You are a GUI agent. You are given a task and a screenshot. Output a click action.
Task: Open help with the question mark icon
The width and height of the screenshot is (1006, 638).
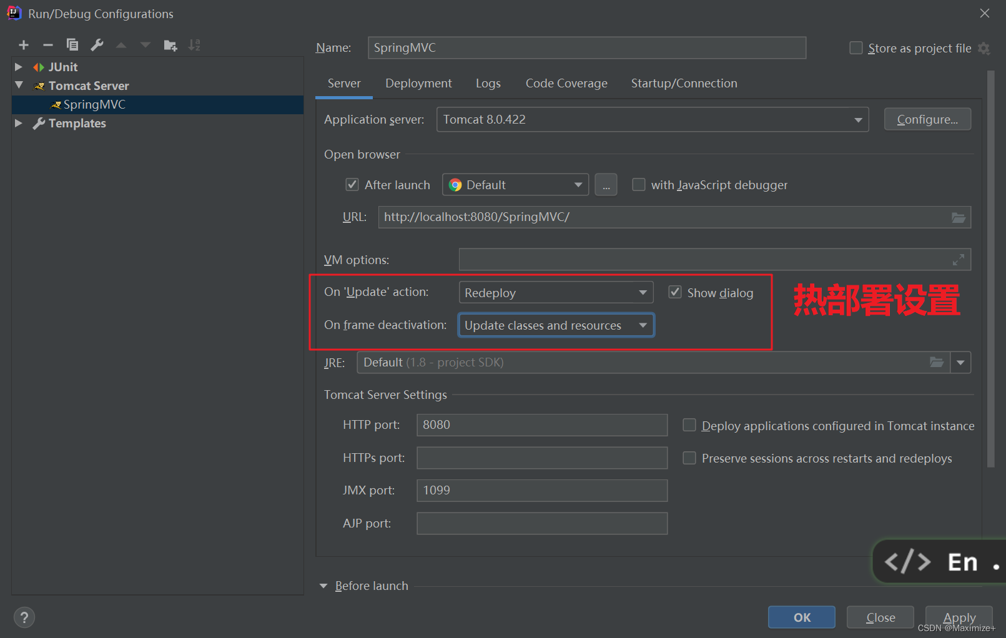click(x=24, y=617)
